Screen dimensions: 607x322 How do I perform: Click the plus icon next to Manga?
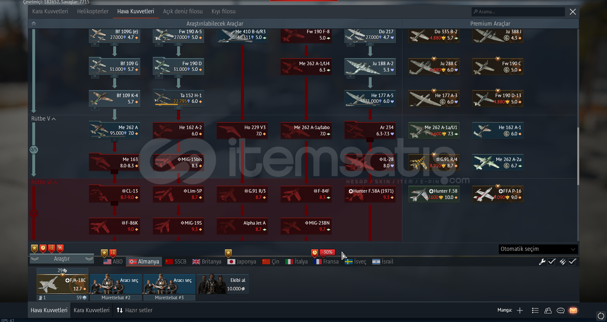point(520,311)
